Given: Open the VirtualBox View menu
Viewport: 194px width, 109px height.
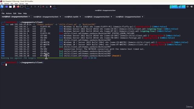Looking at the screenshot, I should click(x=12, y=4).
